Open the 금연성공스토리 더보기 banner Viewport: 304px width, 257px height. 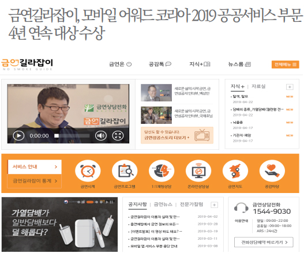pyautogui.click(x=177, y=135)
